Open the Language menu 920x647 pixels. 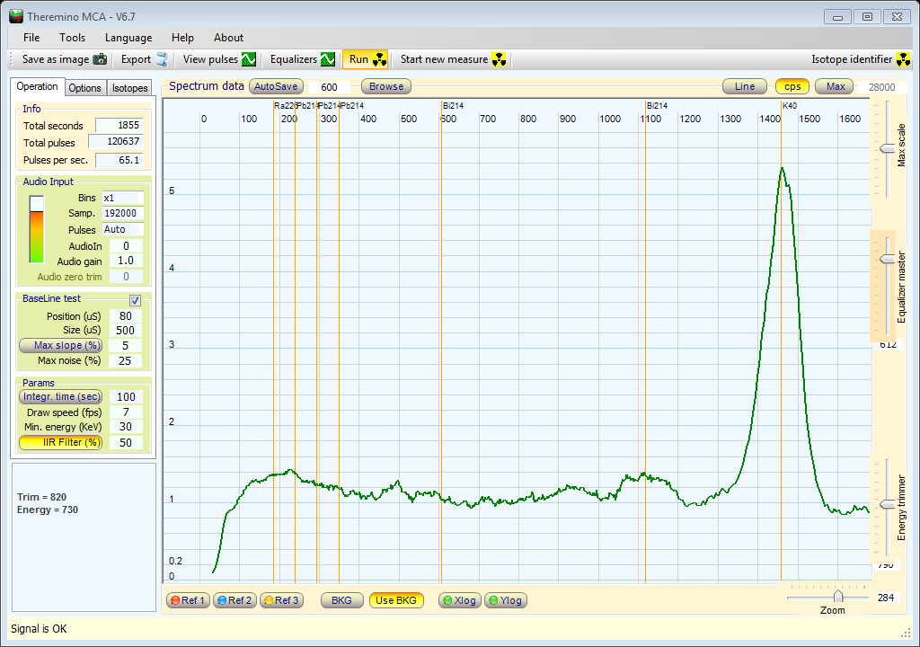pos(128,38)
